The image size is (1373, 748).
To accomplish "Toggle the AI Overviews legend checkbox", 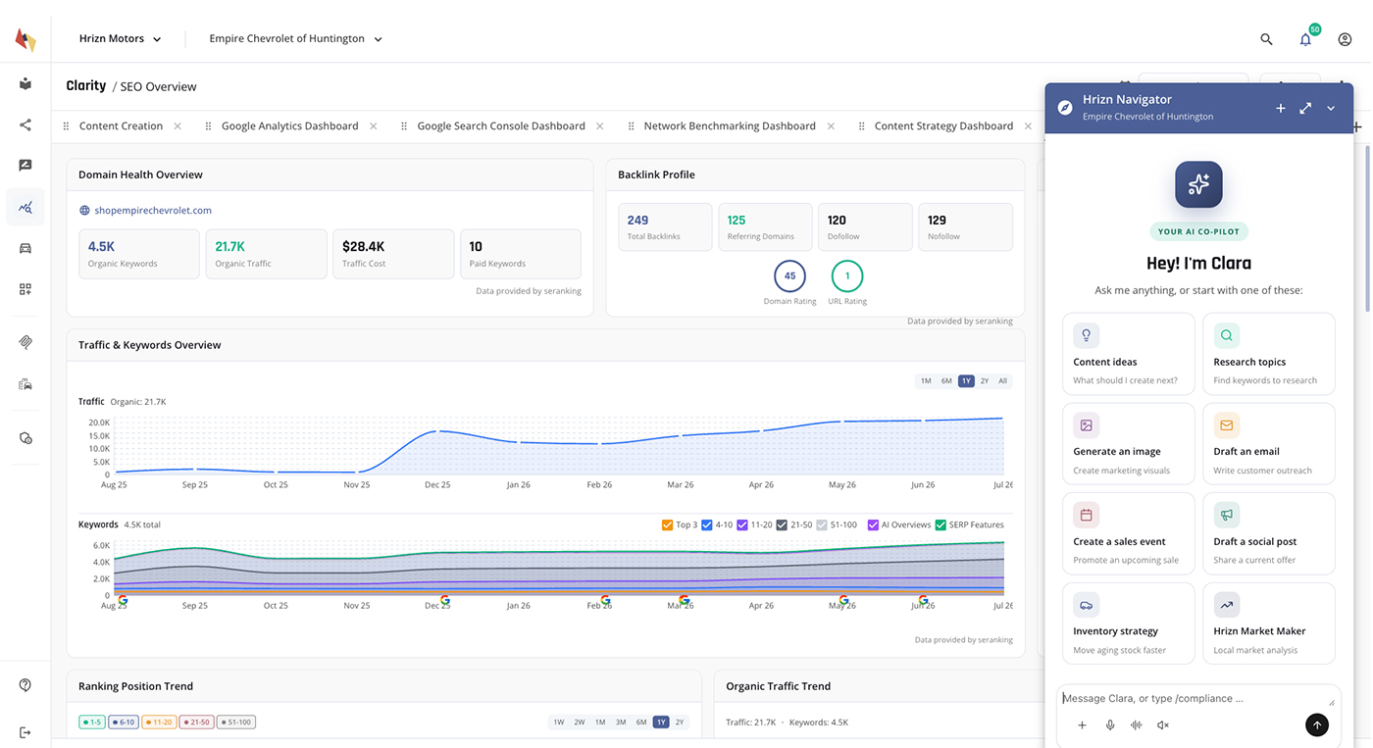I will click(x=874, y=524).
